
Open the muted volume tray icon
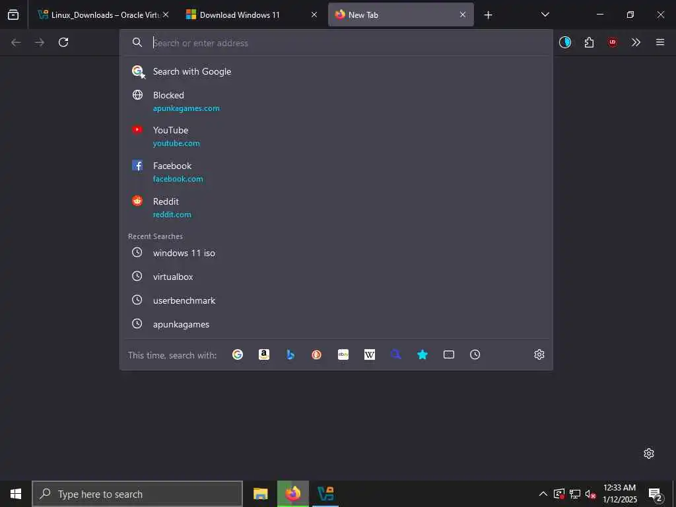pyautogui.click(x=591, y=494)
